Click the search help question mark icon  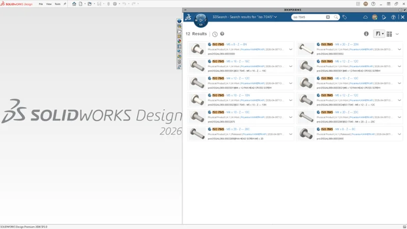point(222,34)
